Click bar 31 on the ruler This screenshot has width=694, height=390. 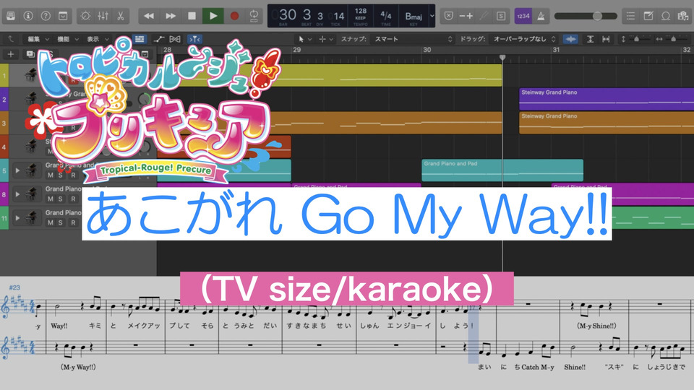(556, 50)
